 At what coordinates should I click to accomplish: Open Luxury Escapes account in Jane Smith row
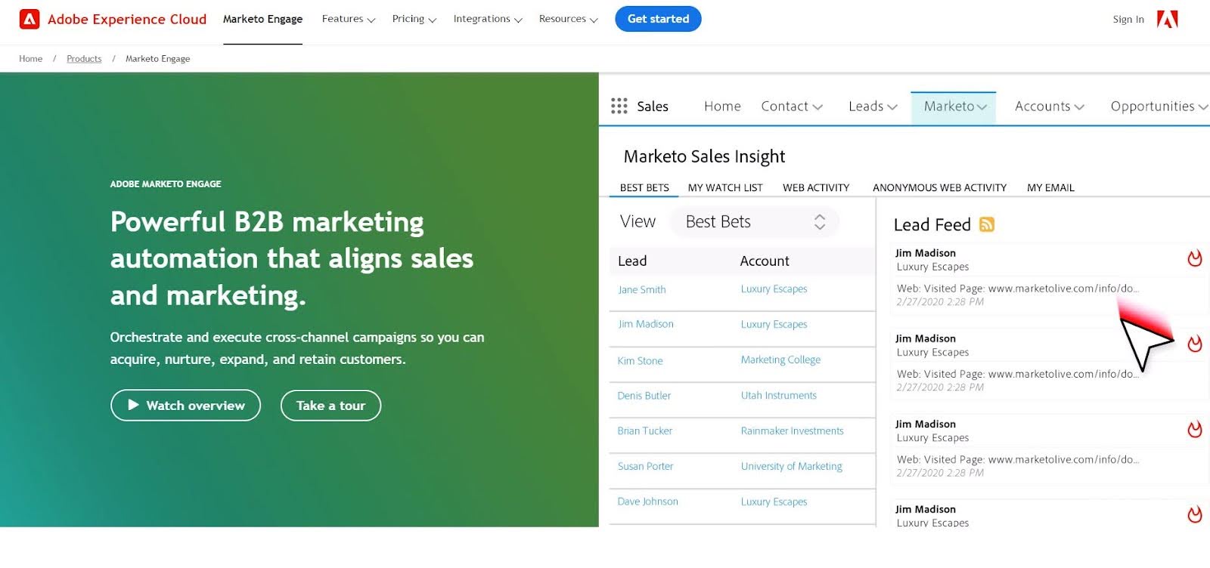774,289
